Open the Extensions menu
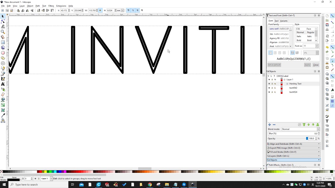This screenshot has width=335, height=188. (61, 6)
